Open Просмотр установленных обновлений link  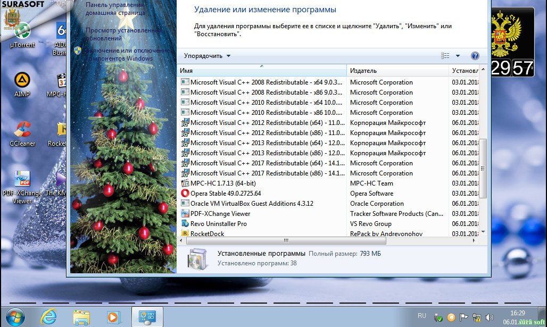[x=123, y=34]
